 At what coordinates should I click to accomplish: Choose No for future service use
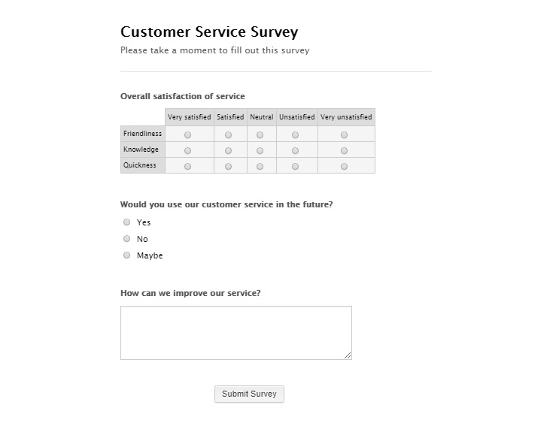click(x=127, y=239)
